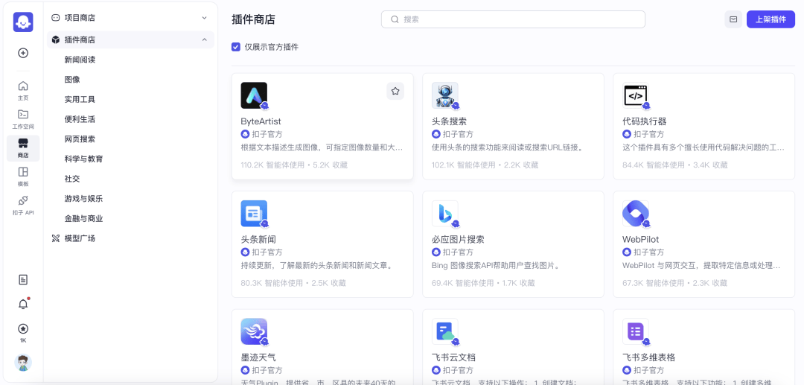Open WebPilot plugin title
The height and width of the screenshot is (385, 804).
640,239
